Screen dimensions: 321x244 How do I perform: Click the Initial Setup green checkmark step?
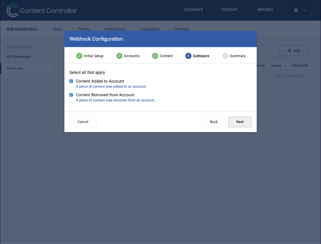pyautogui.click(x=79, y=56)
